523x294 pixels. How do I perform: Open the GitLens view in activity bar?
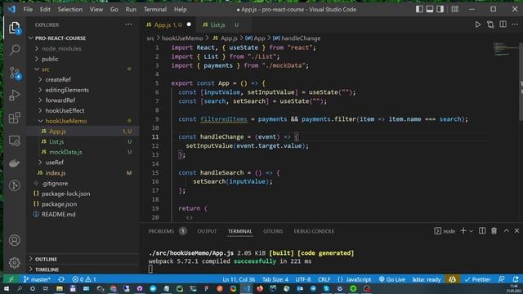pos(15,185)
